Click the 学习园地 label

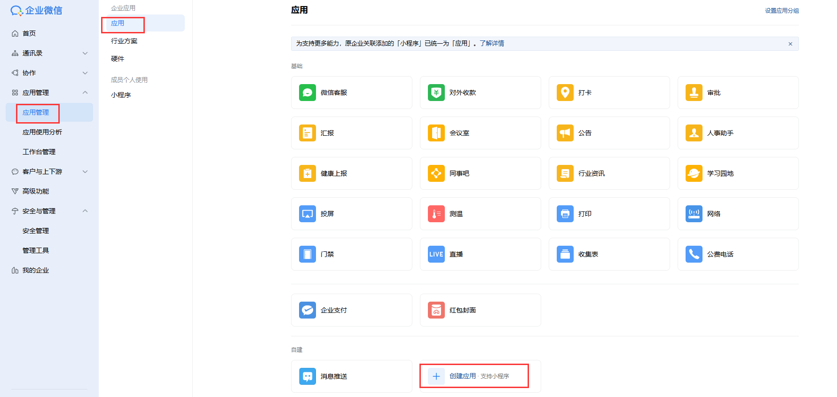coord(720,173)
